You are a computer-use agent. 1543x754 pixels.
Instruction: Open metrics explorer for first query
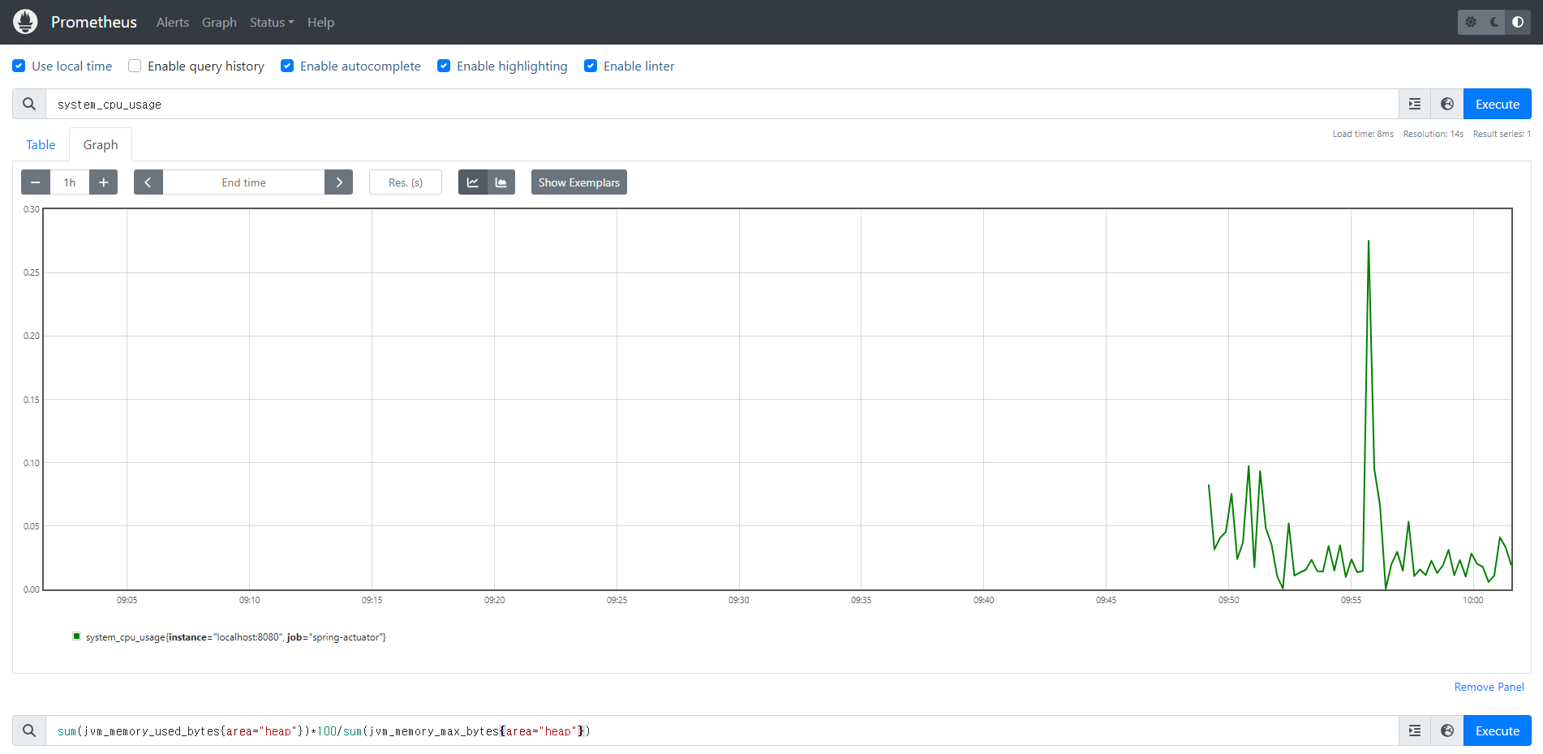[1447, 104]
